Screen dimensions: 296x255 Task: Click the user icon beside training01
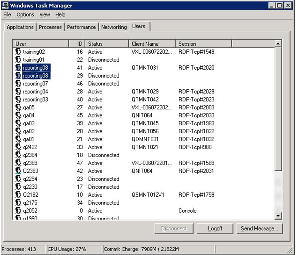click(x=18, y=60)
